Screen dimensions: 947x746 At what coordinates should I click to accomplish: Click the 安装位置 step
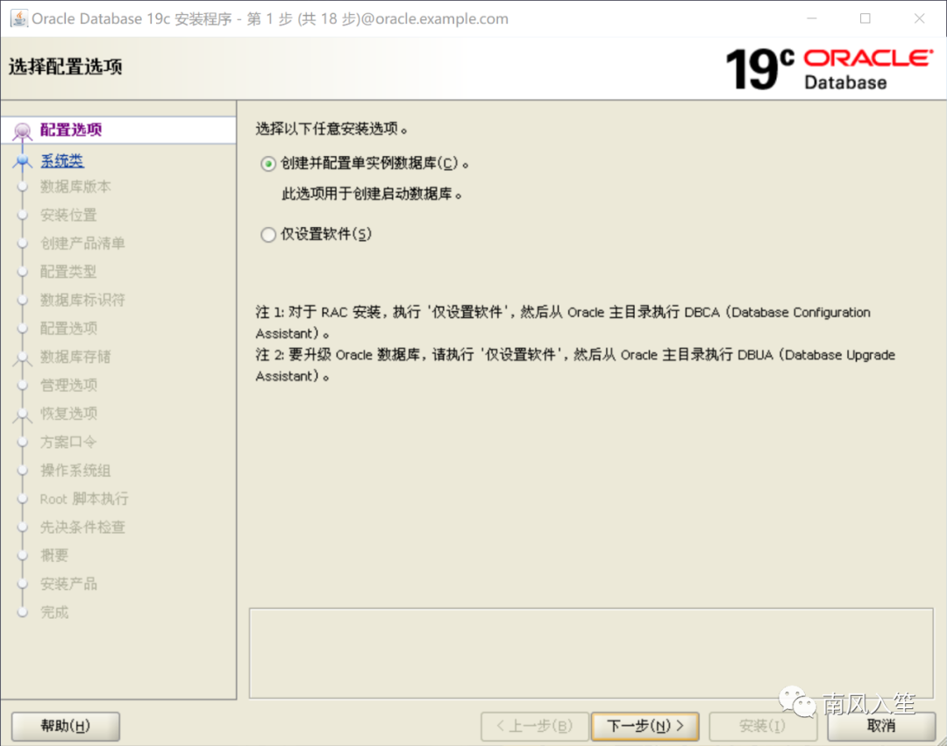click(68, 215)
